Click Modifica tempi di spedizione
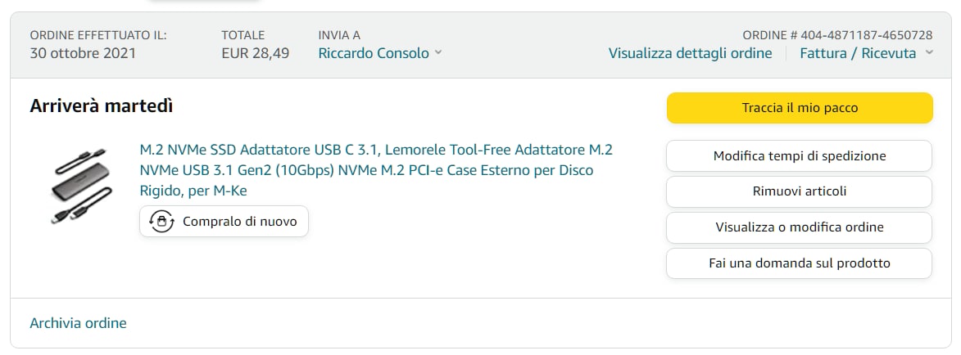This screenshot has width=961, height=355. coord(799,155)
